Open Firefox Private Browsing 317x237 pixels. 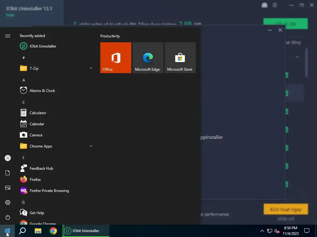coord(57,191)
